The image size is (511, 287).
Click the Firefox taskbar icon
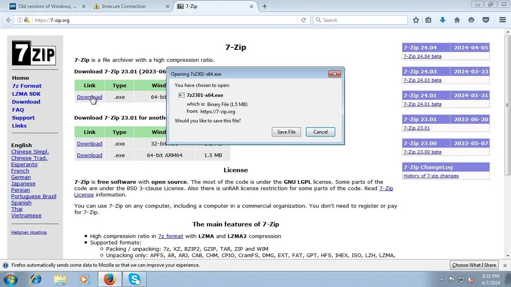tap(110, 279)
